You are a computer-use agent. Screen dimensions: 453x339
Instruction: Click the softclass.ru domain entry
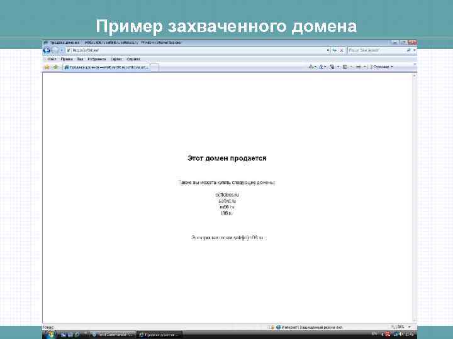click(x=227, y=195)
